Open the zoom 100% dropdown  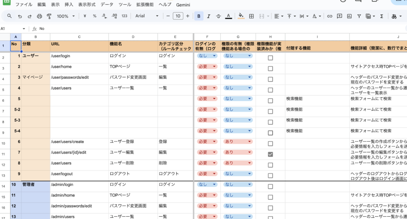click(x=65, y=16)
